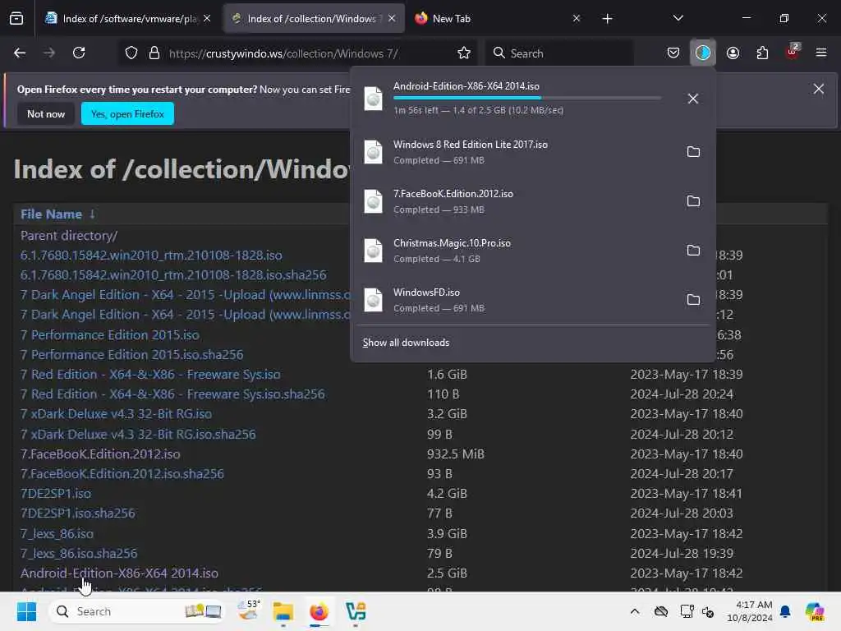Open taskbar clock showing 4:17 AM

749,611
